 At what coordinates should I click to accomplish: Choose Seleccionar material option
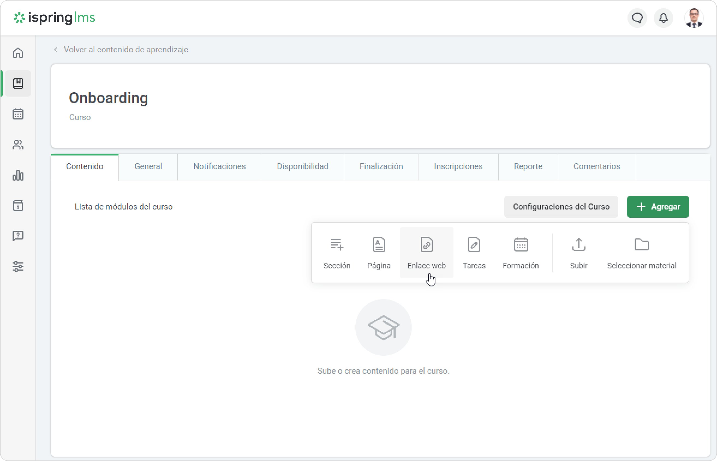click(641, 253)
